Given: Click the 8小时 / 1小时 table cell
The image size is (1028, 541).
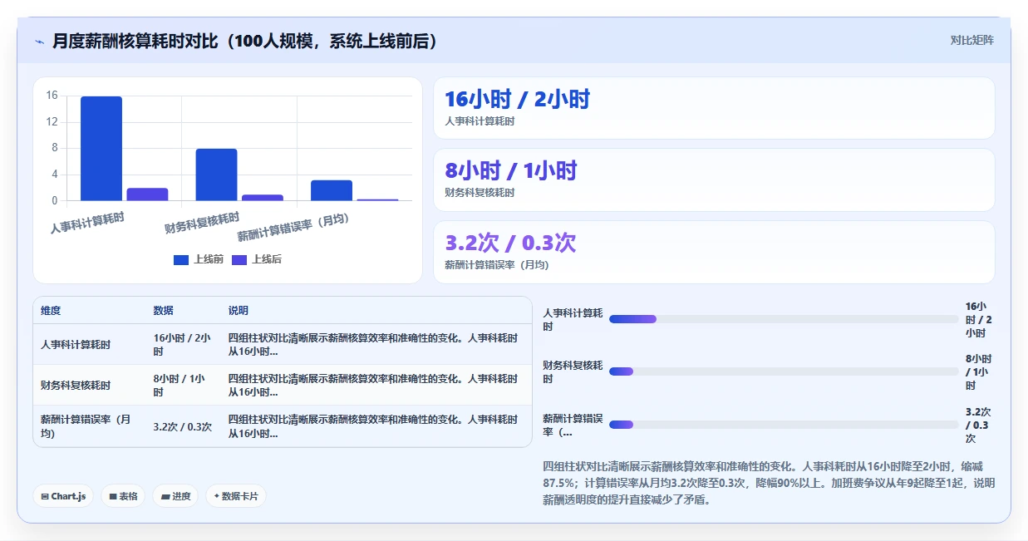Looking at the screenshot, I should pyautogui.click(x=179, y=386).
